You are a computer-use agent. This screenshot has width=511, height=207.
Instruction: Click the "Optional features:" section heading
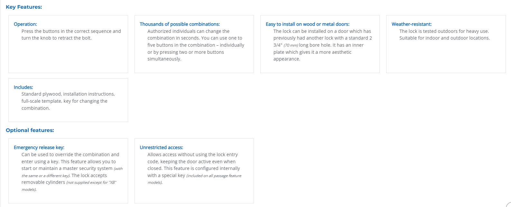[x=30, y=130]
